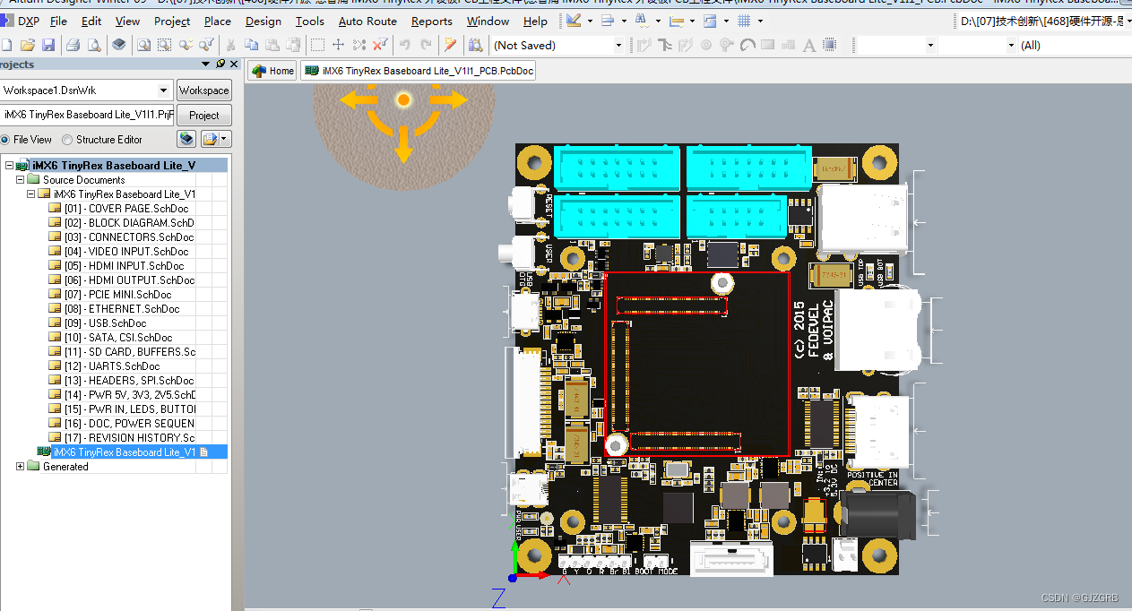The height and width of the screenshot is (611, 1132).
Task: Click the Print icon on the main toolbar
Action: click(73, 45)
